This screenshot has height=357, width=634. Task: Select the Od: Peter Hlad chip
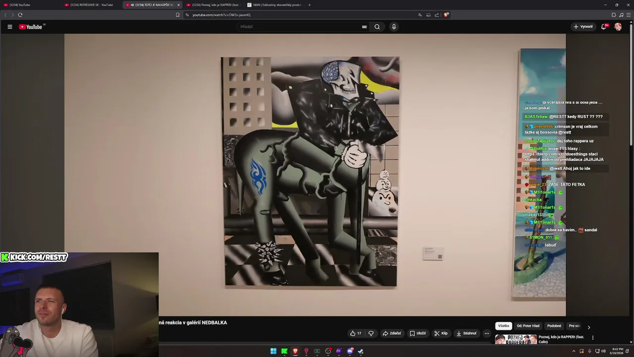pos(528,326)
